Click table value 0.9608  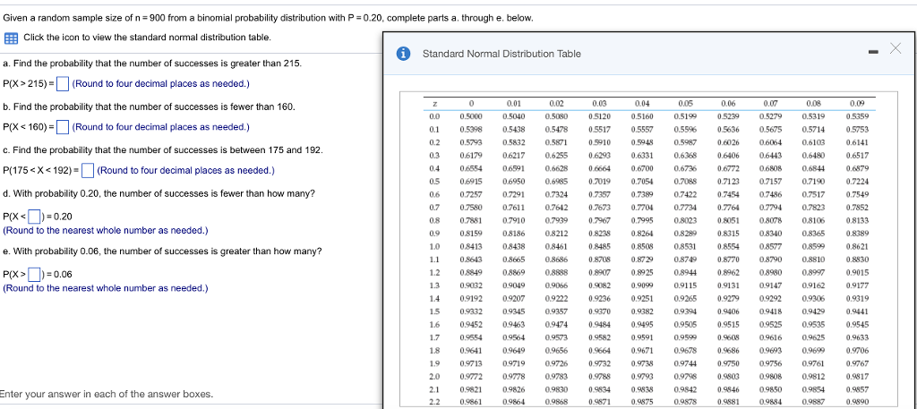pyautogui.click(x=728, y=337)
